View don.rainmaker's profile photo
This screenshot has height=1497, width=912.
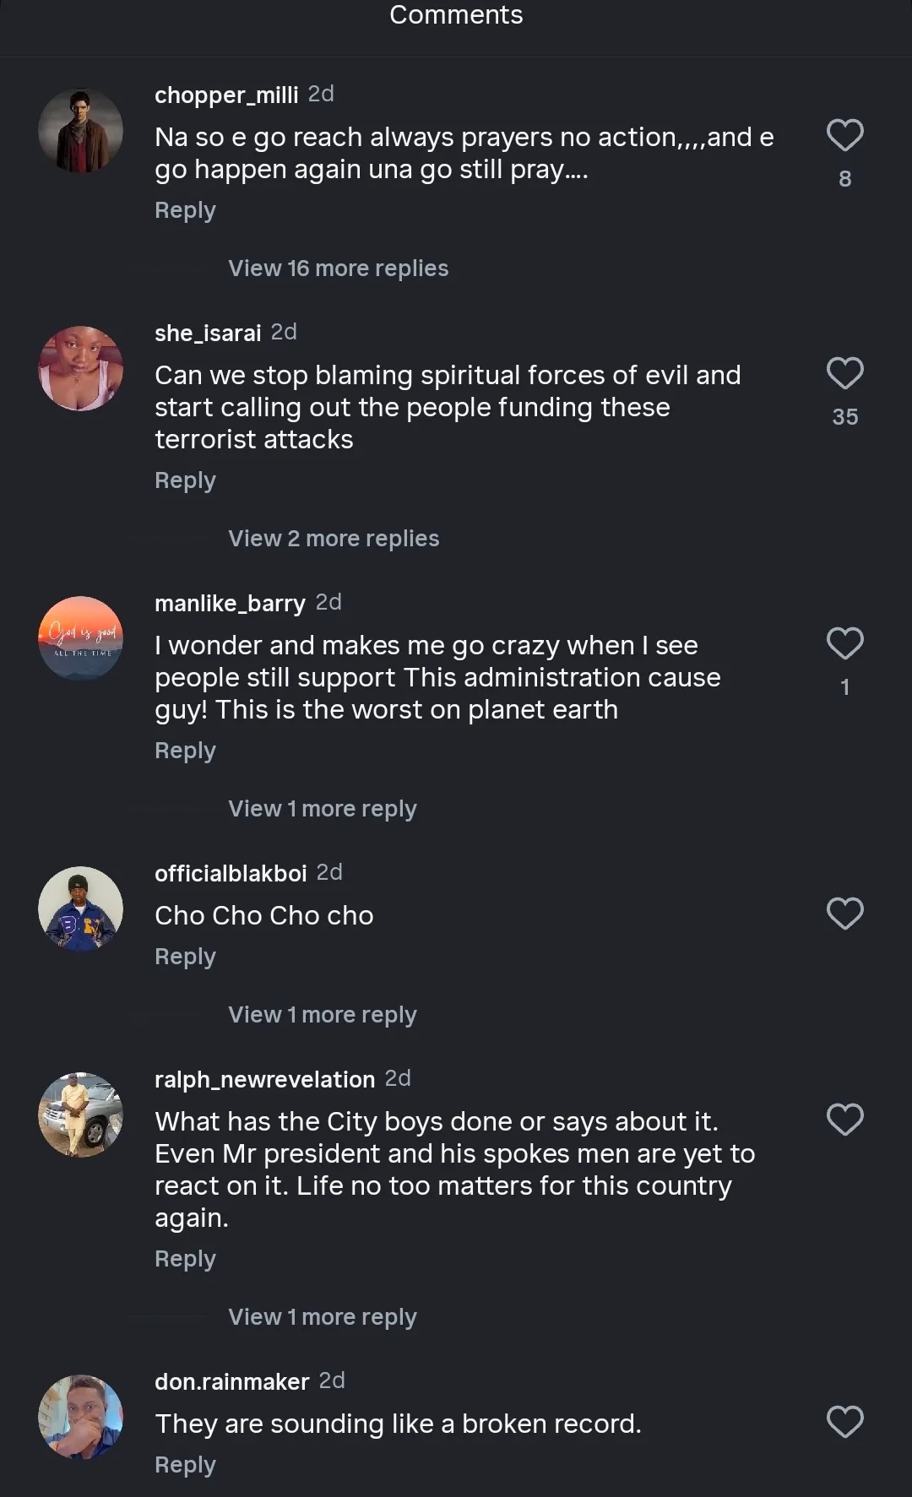click(81, 1418)
